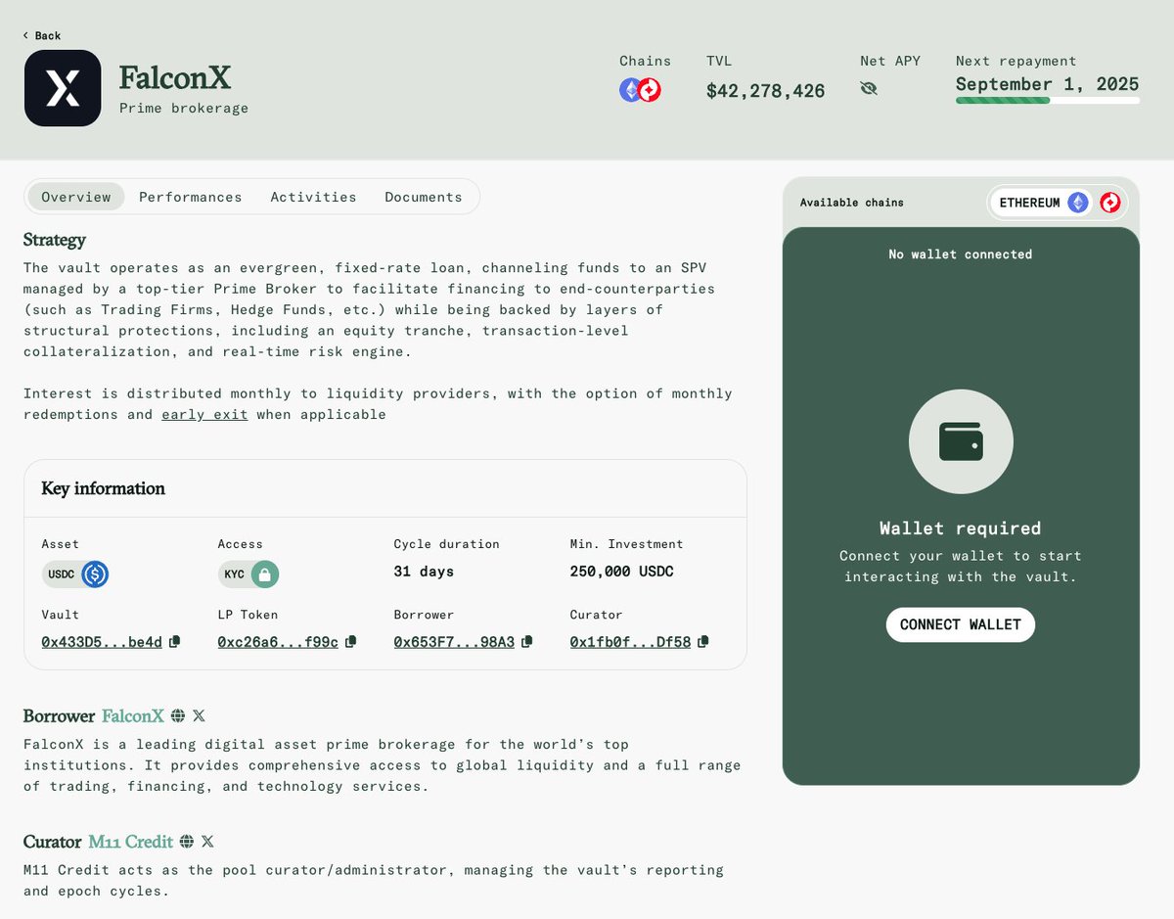Image resolution: width=1174 pixels, height=919 pixels.
Task: Open M11 Credit's X profile icon
Action: [x=207, y=842]
